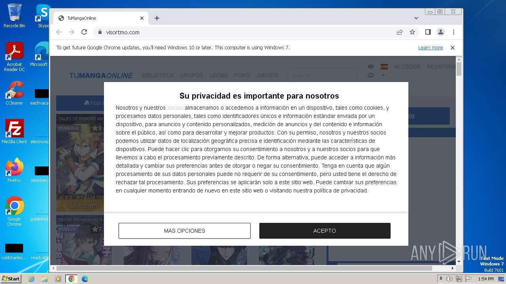Click the REGISTRARSE link
This screenshot has height=284, width=506.
(x=441, y=67)
